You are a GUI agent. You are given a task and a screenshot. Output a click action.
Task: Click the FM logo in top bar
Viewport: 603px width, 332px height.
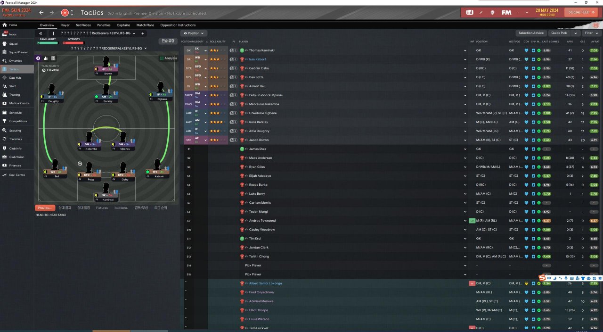click(506, 12)
